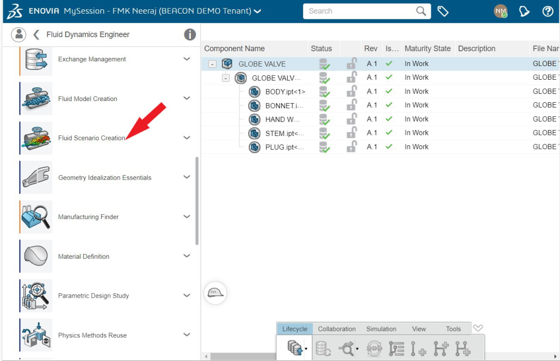Image resolution: width=560 pixels, height=361 pixels.
Task: Sort by the Component Name column header
Action: point(234,49)
